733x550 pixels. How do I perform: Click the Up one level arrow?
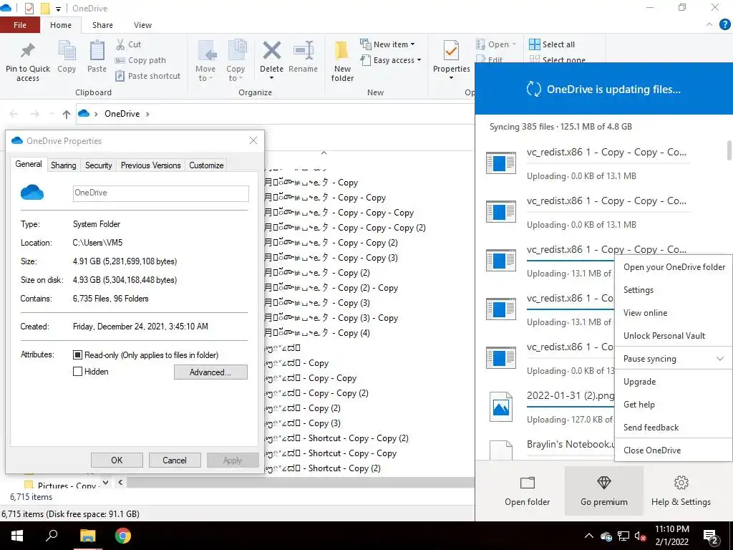click(67, 114)
